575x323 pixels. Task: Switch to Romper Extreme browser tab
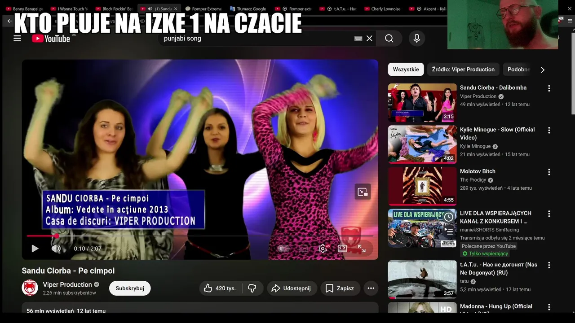pyautogui.click(x=204, y=9)
